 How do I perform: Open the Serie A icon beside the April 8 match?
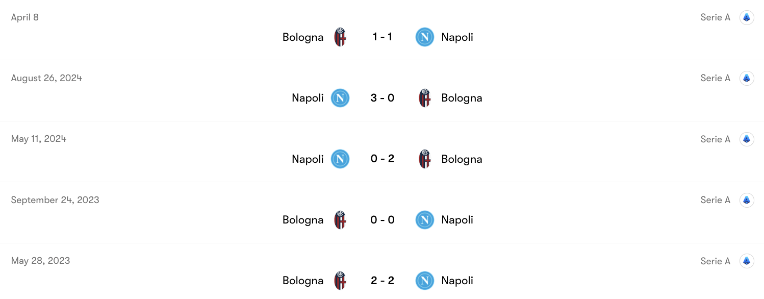click(x=747, y=17)
